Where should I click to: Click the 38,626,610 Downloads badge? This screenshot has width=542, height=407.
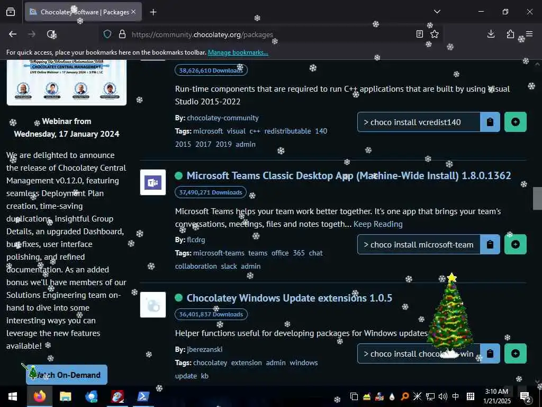(x=211, y=70)
